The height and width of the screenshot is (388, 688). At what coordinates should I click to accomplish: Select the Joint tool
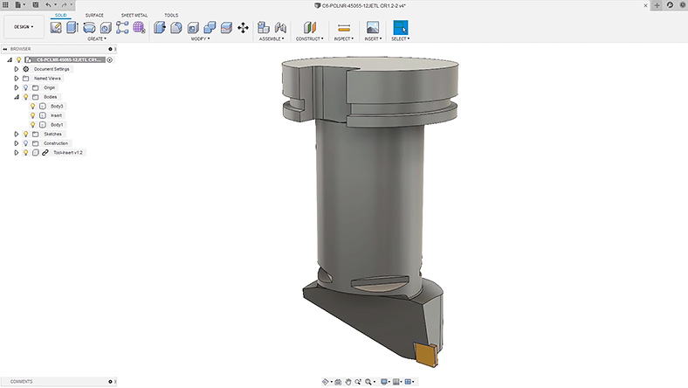(x=280, y=28)
